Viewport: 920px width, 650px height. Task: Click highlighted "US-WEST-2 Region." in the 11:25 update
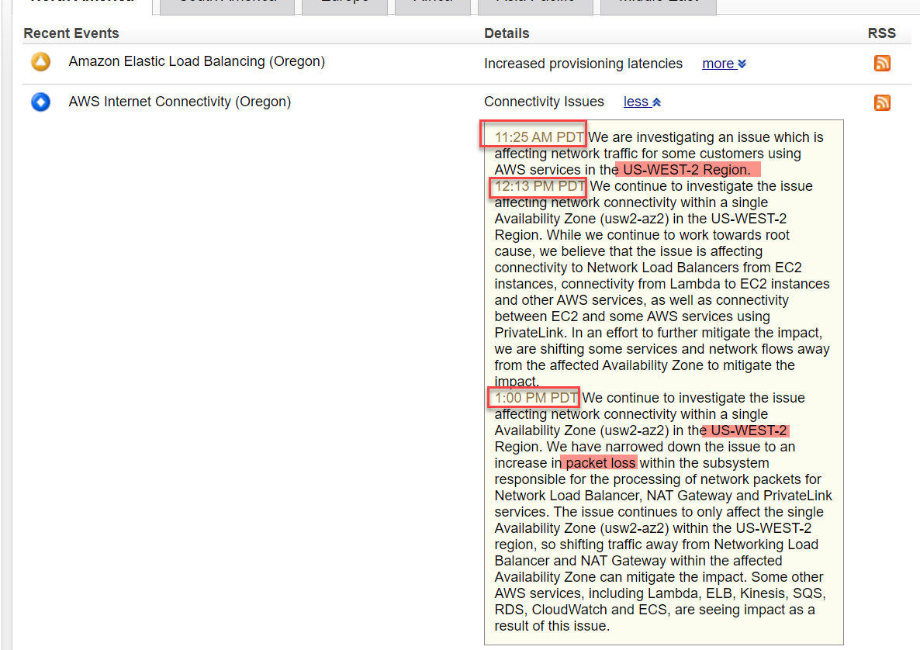coord(687,170)
